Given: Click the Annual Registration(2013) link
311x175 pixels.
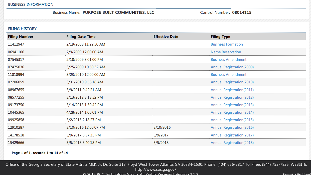Looking at the screenshot, I should 232,105.
